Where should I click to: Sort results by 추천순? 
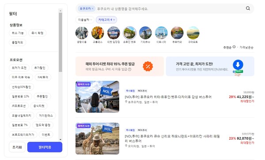(227, 48)
